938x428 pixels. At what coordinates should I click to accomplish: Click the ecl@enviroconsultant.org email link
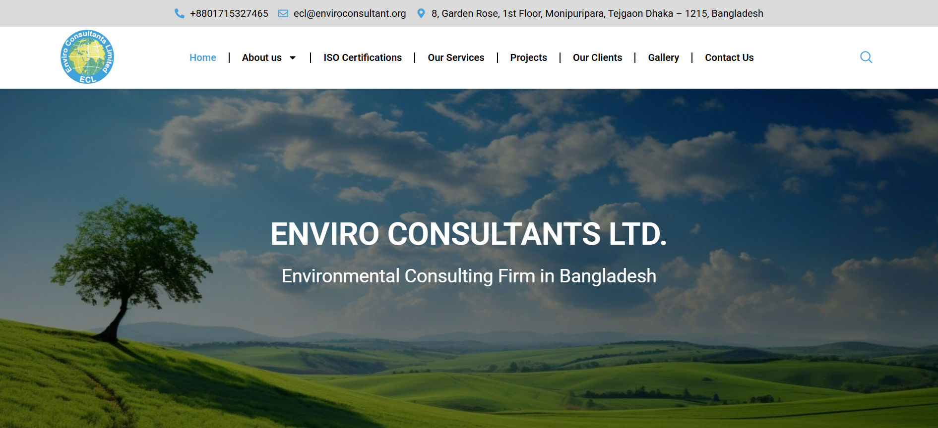click(x=350, y=13)
